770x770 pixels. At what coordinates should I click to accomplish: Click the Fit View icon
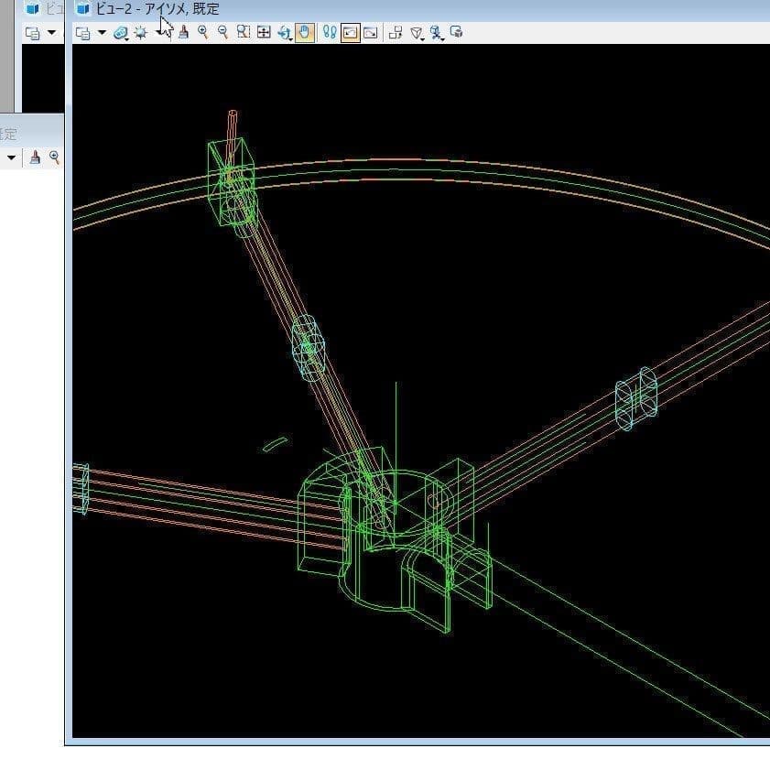click(x=263, y=32)
